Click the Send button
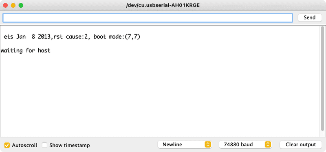Screen dimensions: 326x152 tap(310, 17)
